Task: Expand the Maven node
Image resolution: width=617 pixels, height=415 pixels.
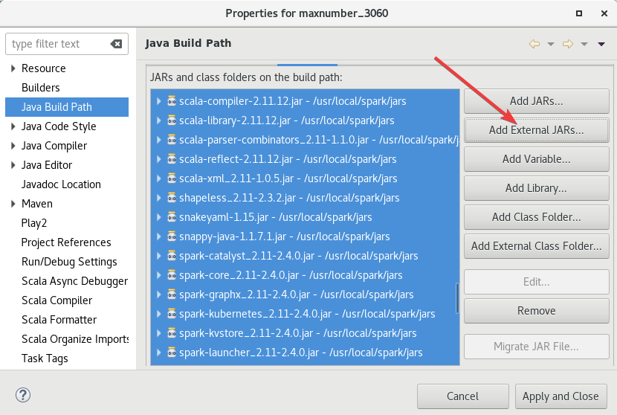Action: (x=13, y=203)
